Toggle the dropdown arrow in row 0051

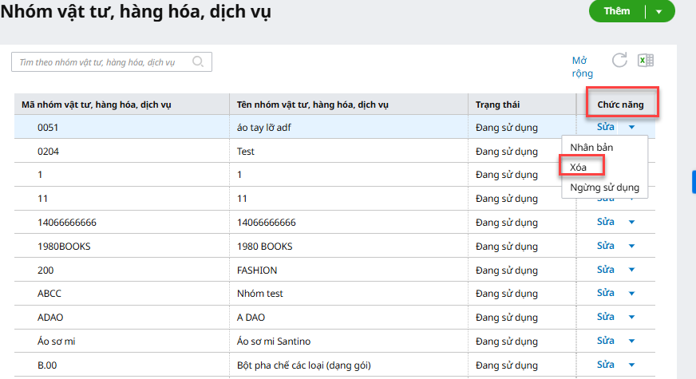tap(631, 127)
